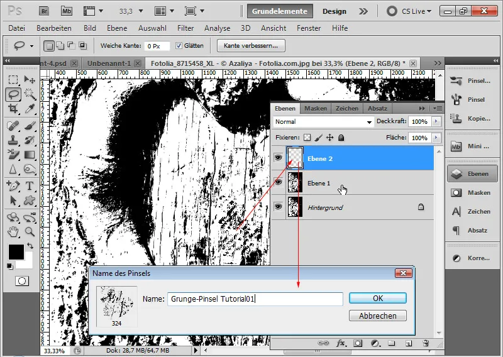Hide the Ebene 2 layer
503x357 pixels.
pyautogui.click(x=278, y=158)
